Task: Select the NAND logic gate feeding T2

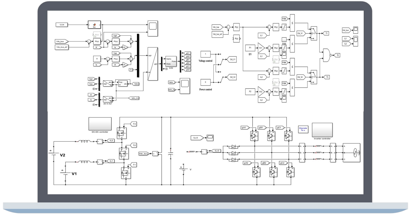Action: (x=326, y=55)
